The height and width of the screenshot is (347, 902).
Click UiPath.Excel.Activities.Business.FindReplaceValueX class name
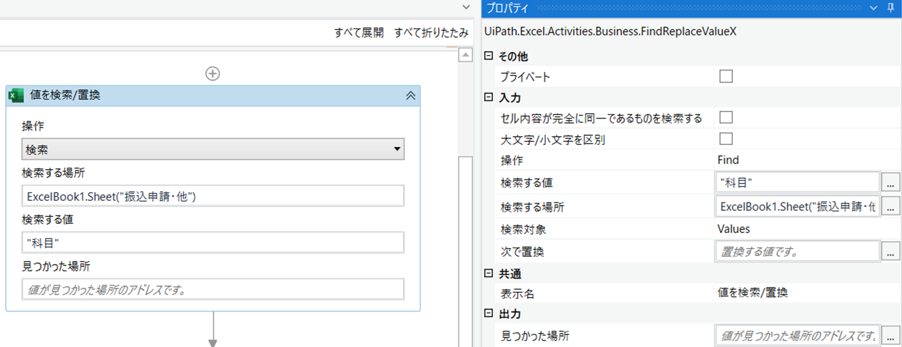[x=610, y=31]
